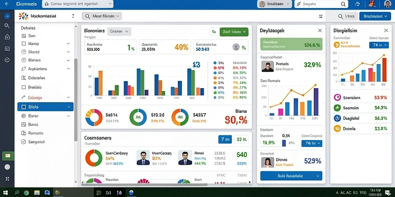Click the back arrow in top bar

pyautogui.click(x=7, y=4)
